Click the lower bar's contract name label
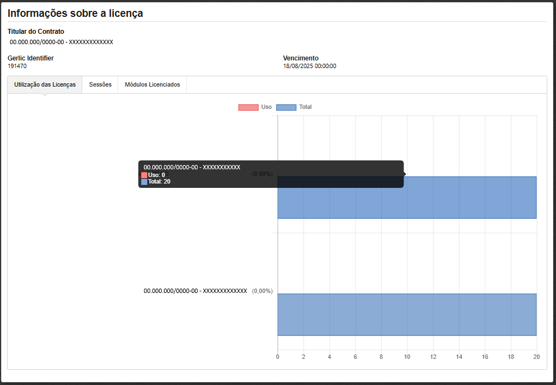 tap(195, 291)
